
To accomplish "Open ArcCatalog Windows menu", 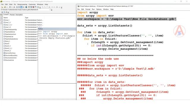I will (40, 4).
